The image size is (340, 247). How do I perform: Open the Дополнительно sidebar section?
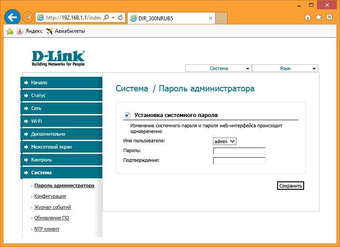62,134
